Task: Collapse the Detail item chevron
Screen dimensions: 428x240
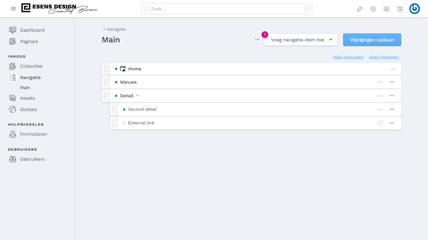Action: coord(137,96)
